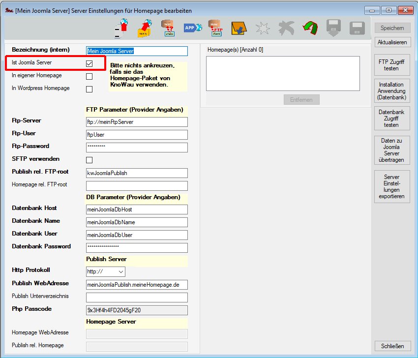The height and width of the screenshot is (358, 418).
Task: Click 'Datenbank Zugriff testen' button
Action: pyautogui.click(x=391, y=119)
